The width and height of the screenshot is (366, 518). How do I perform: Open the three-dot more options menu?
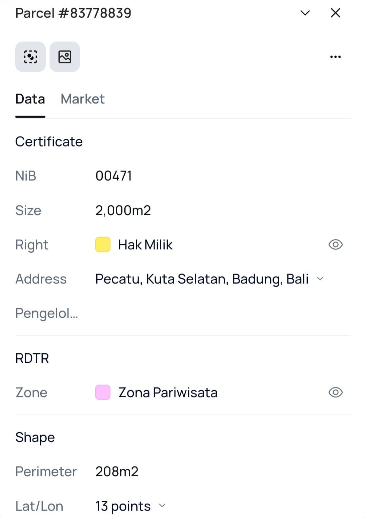pos(335,57)
